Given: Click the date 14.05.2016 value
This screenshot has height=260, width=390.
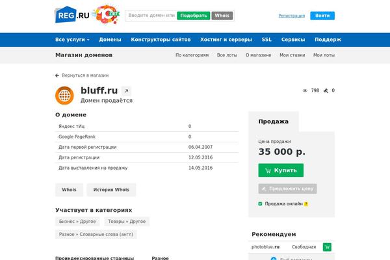Looking at the screenshot, I should pos(200,168).
